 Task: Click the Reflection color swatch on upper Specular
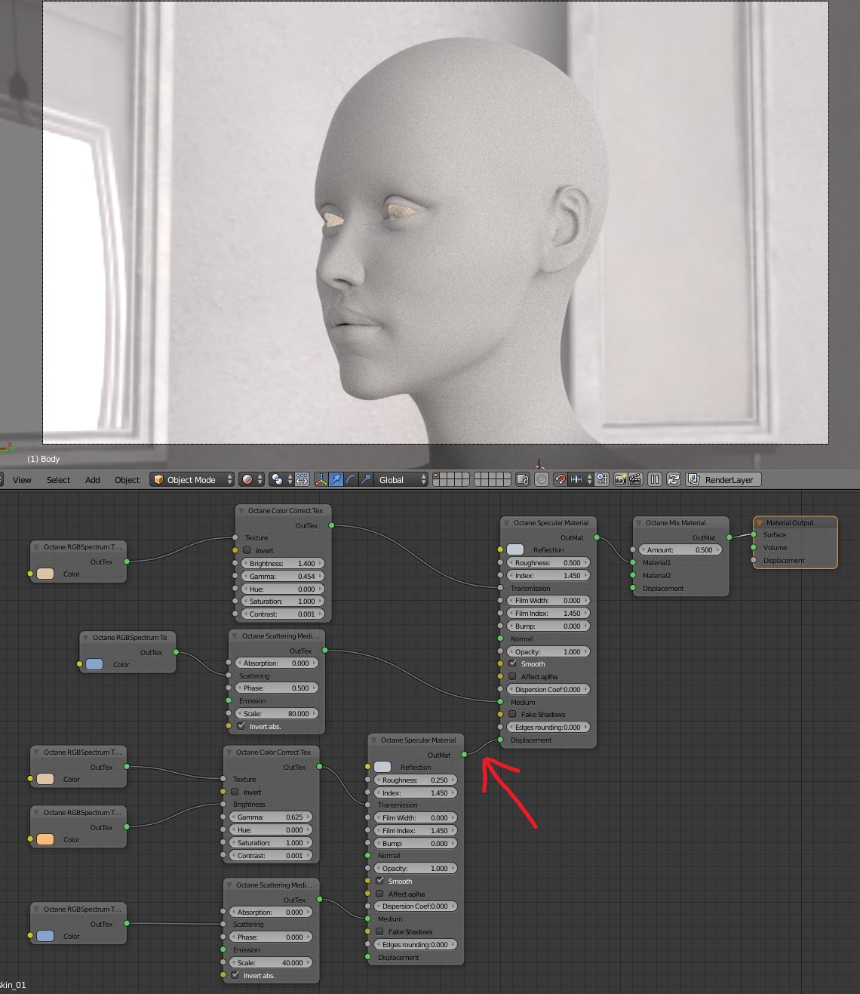pyautogui.click(x=515, y=549)
